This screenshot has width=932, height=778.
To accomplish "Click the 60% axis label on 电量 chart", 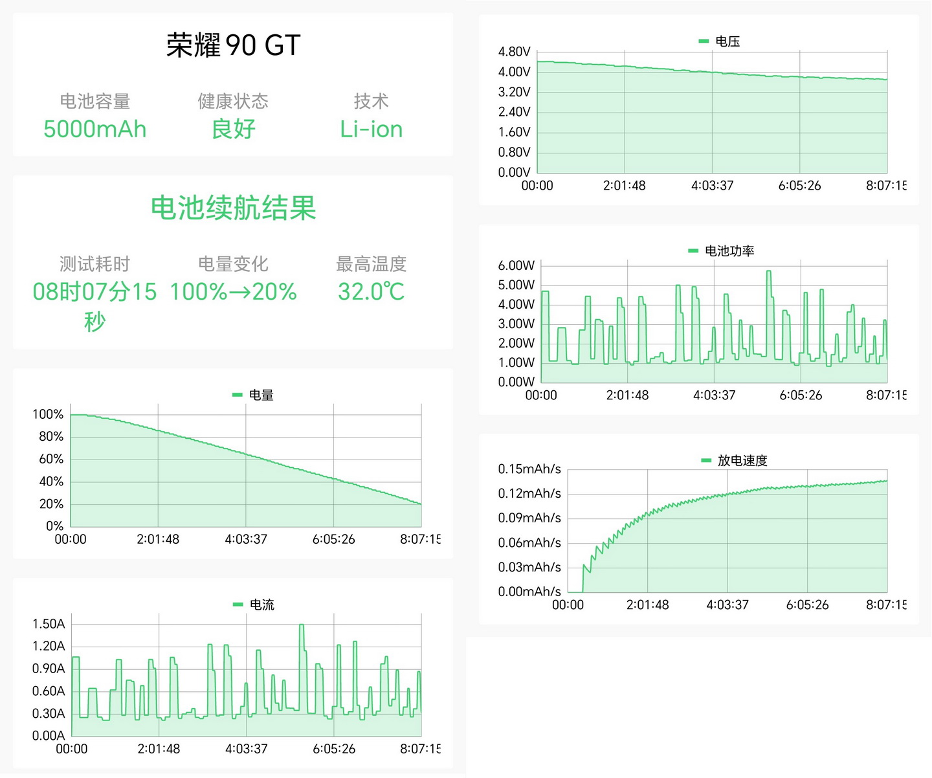I will click(51, 459).
